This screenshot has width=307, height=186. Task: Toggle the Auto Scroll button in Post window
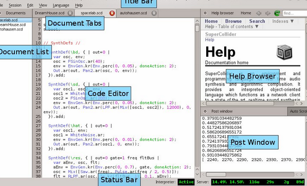point(297,111)
